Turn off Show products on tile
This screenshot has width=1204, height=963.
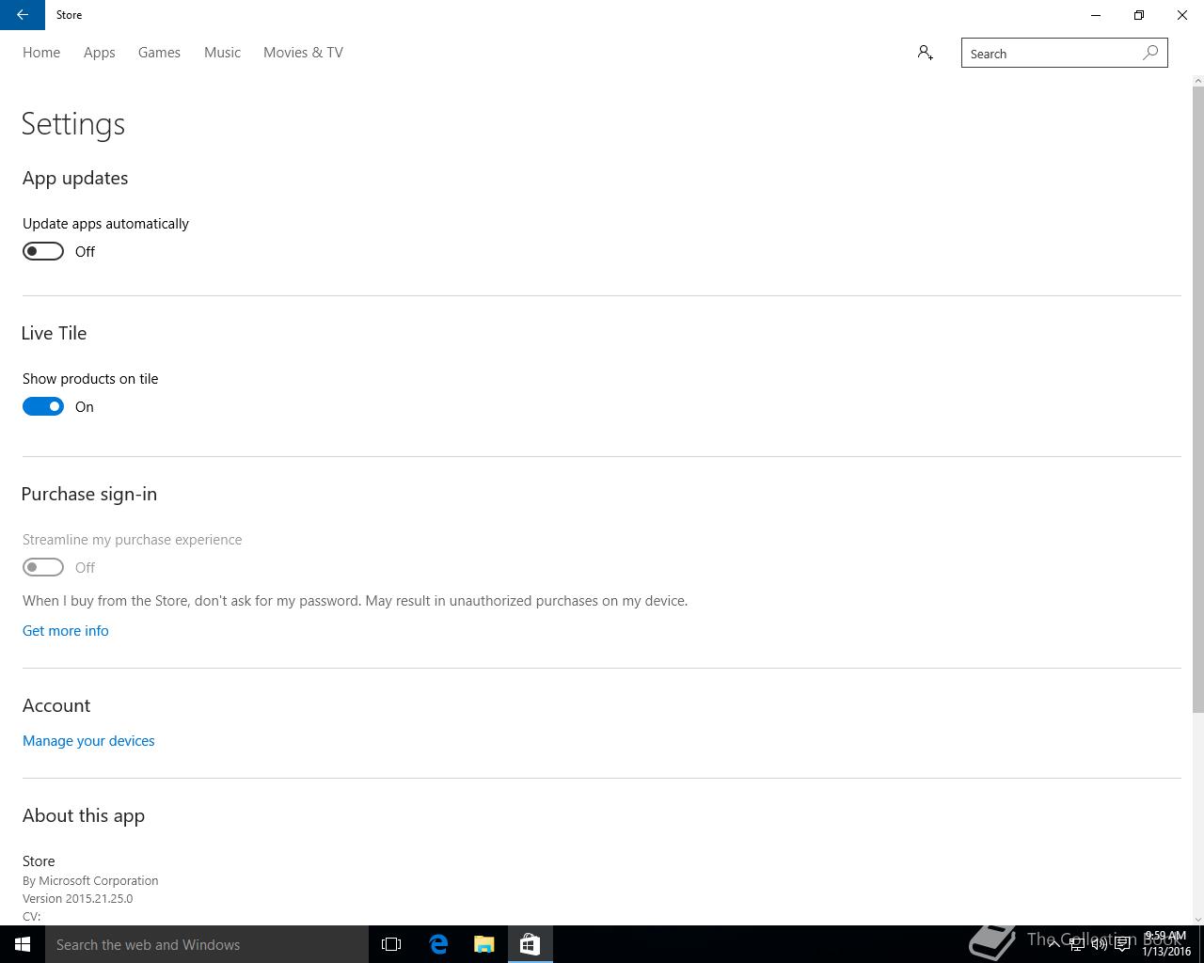(43, 406)
